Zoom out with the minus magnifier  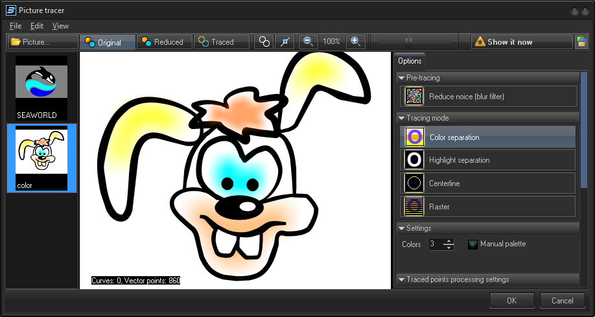308,42
